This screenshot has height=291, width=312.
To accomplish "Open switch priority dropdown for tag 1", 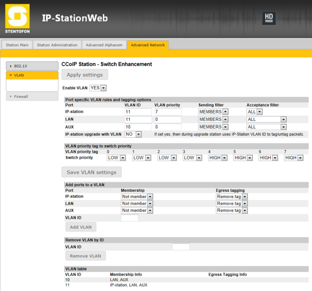I will [141, 158].
